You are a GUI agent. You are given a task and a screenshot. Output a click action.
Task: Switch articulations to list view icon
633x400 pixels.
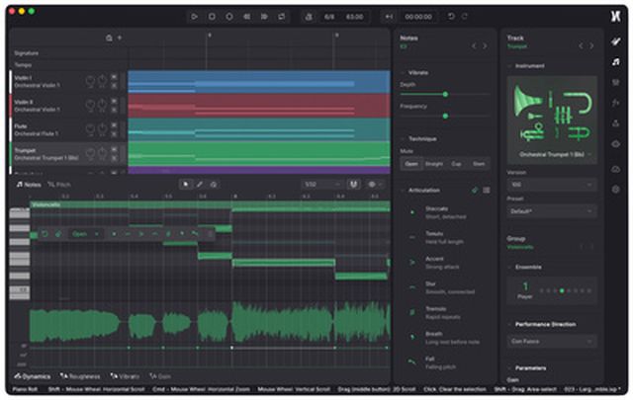tap(487, 191)
